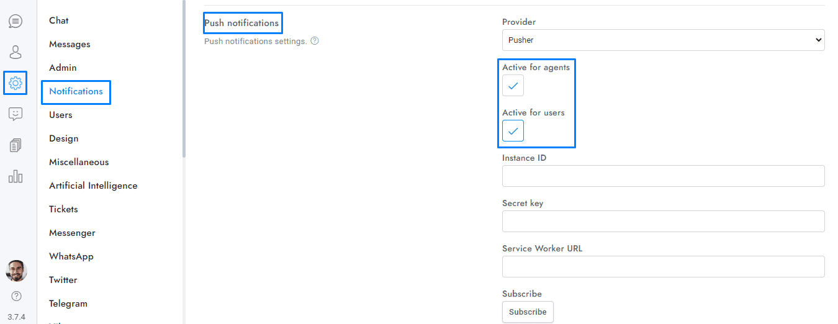This screenshot has width=838, height=324.
Task: Click the Instance ID input field
Action: pos(663,176)
